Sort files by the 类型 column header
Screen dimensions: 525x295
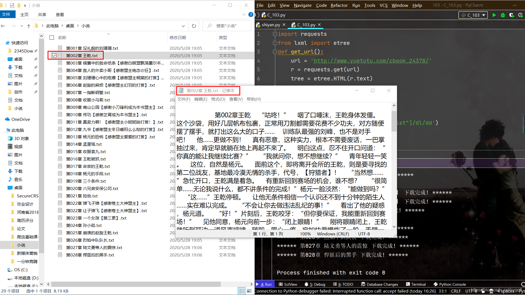(x=223, y=37)
